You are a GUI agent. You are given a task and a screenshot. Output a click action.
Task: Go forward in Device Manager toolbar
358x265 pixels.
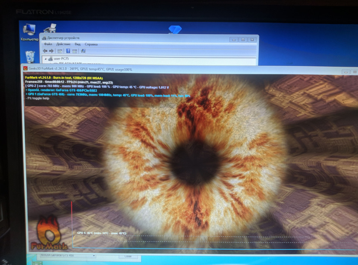51,51
